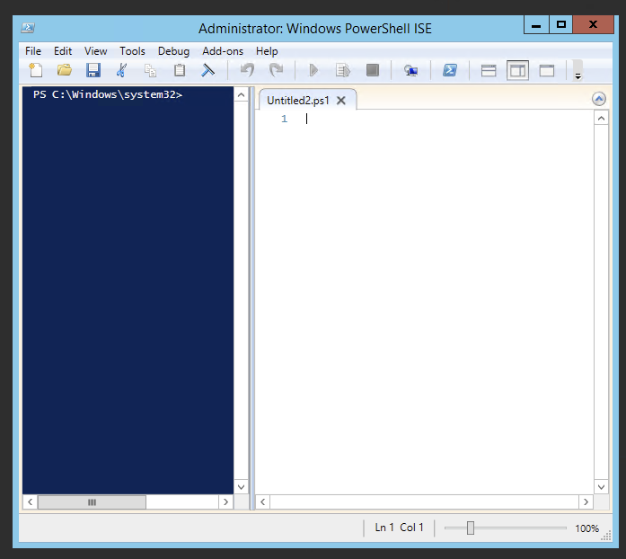Run the script with green play icon

[x=313, y=70]
